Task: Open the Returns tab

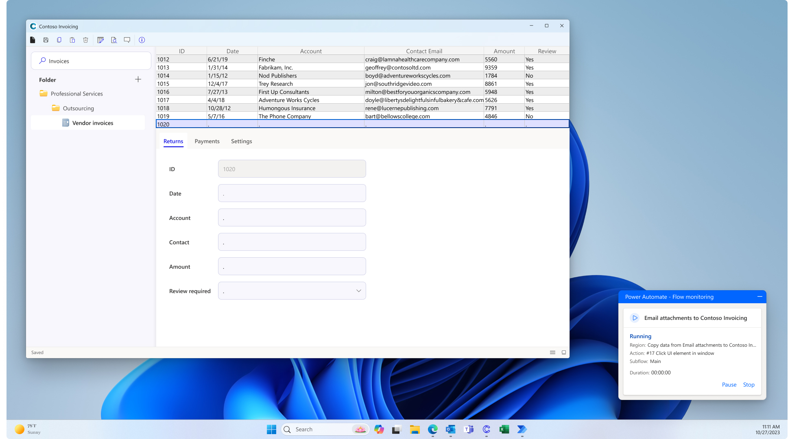Action: pyautogui.click(x=173, y=141)
